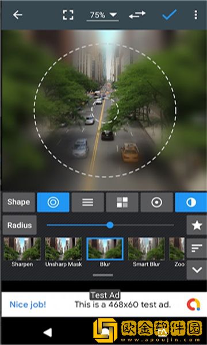Image resolution: width=207 pixels, height=345 pixels.
Task: Tap the back arrow in top bar
Action: [x=18, y=15]
